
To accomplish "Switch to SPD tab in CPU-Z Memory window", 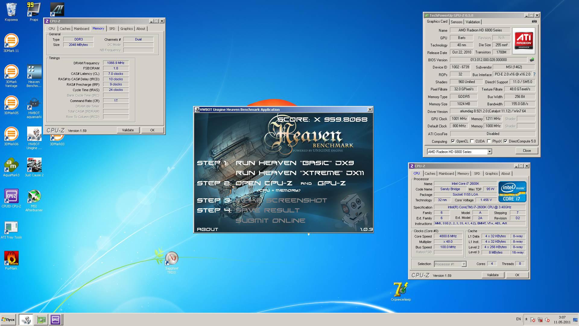I will [112, 29].
